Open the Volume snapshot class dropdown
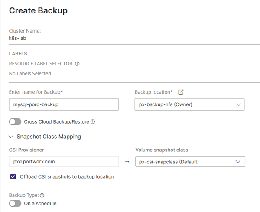Image resolution: width=260 pixels, height=212 pixels. coord(190,162)
